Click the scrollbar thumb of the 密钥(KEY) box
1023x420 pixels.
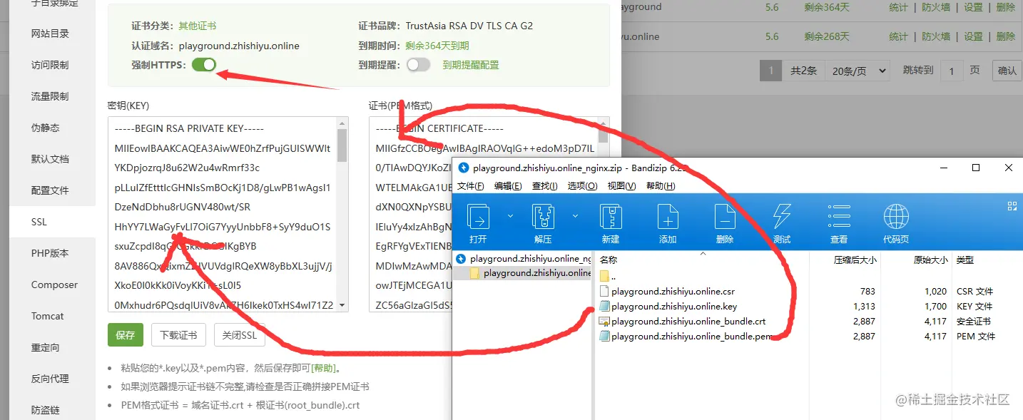point(342,145)
